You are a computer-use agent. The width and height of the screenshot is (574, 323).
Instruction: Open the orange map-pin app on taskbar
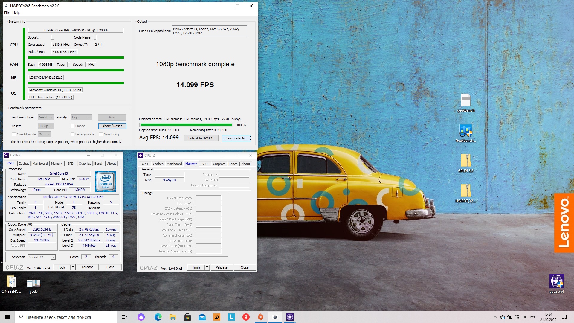(260, 317)
